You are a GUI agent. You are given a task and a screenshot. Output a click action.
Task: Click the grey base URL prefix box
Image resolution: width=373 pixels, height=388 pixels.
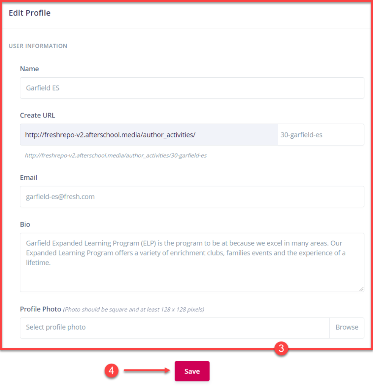pyautogui.click(x=149, y=135)
